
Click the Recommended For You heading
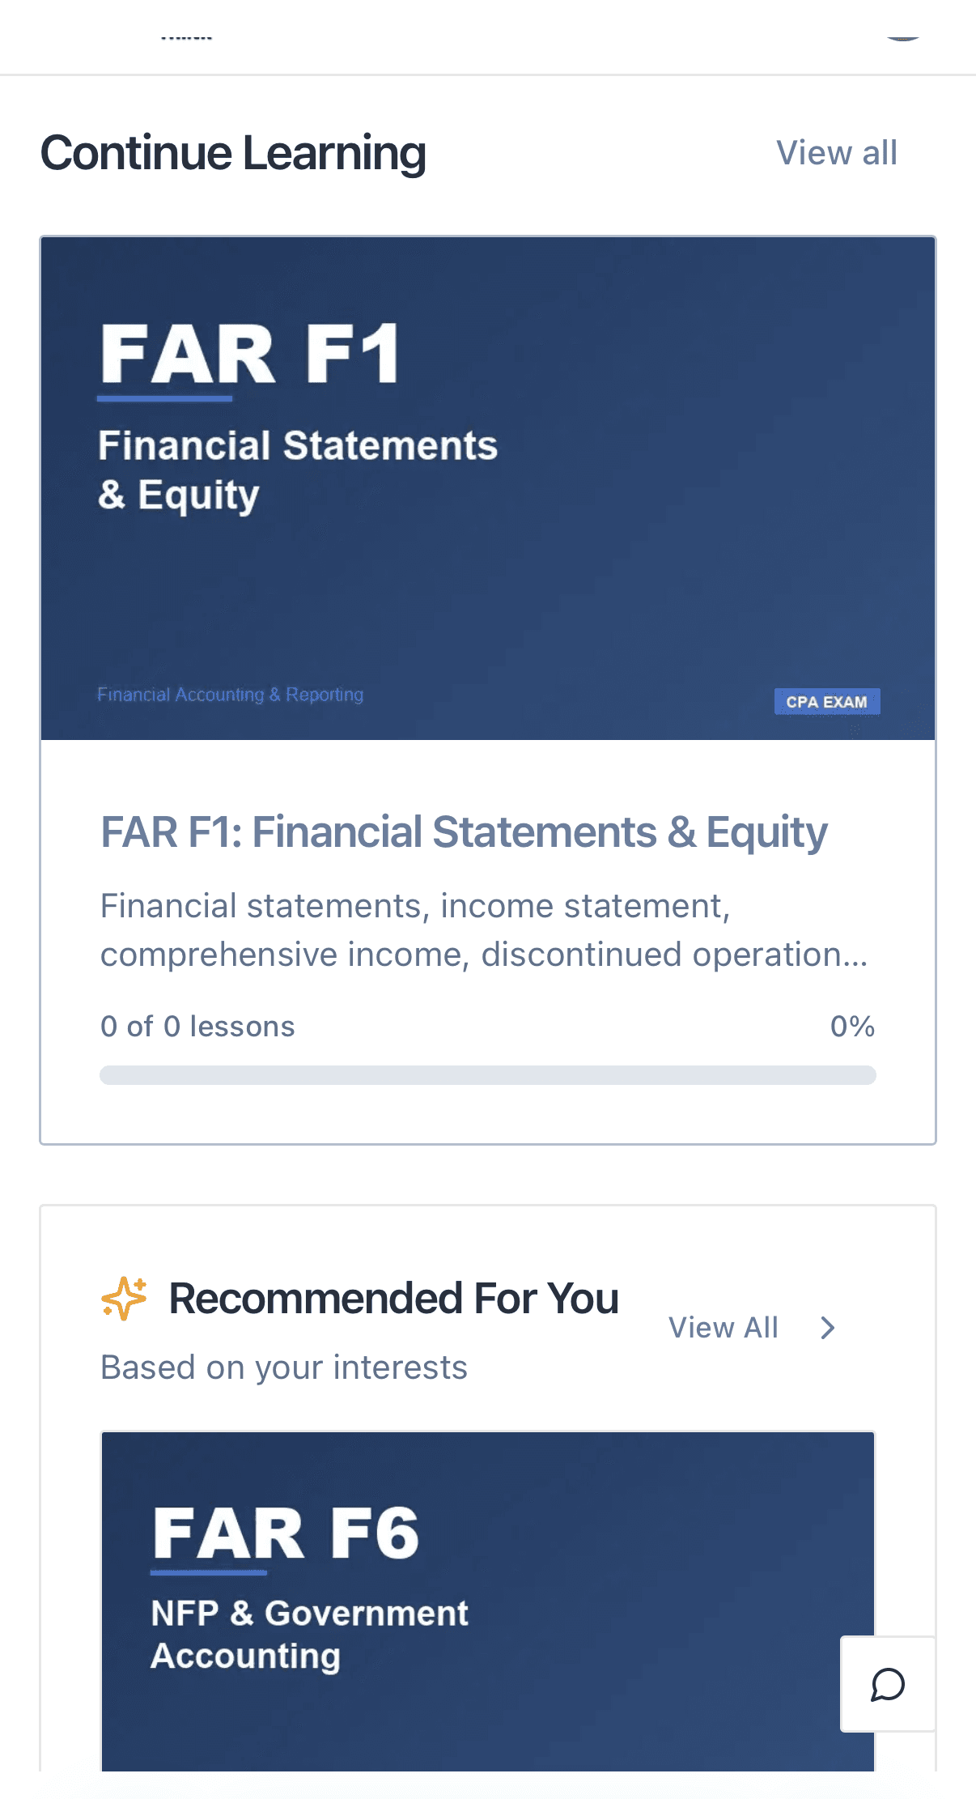point(393,1299)
